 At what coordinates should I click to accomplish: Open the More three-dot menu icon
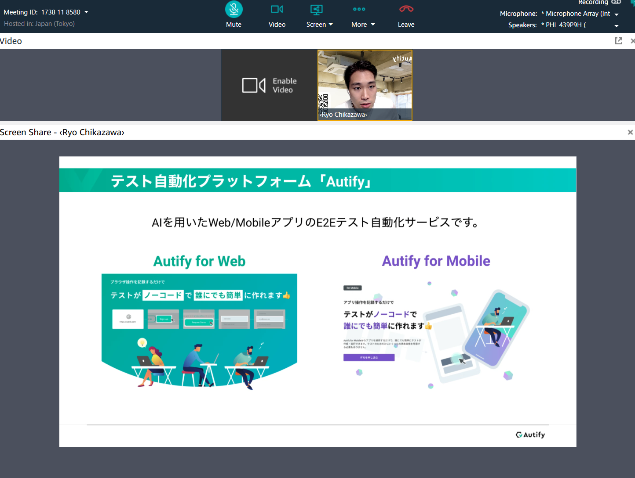tap(359, 9)
